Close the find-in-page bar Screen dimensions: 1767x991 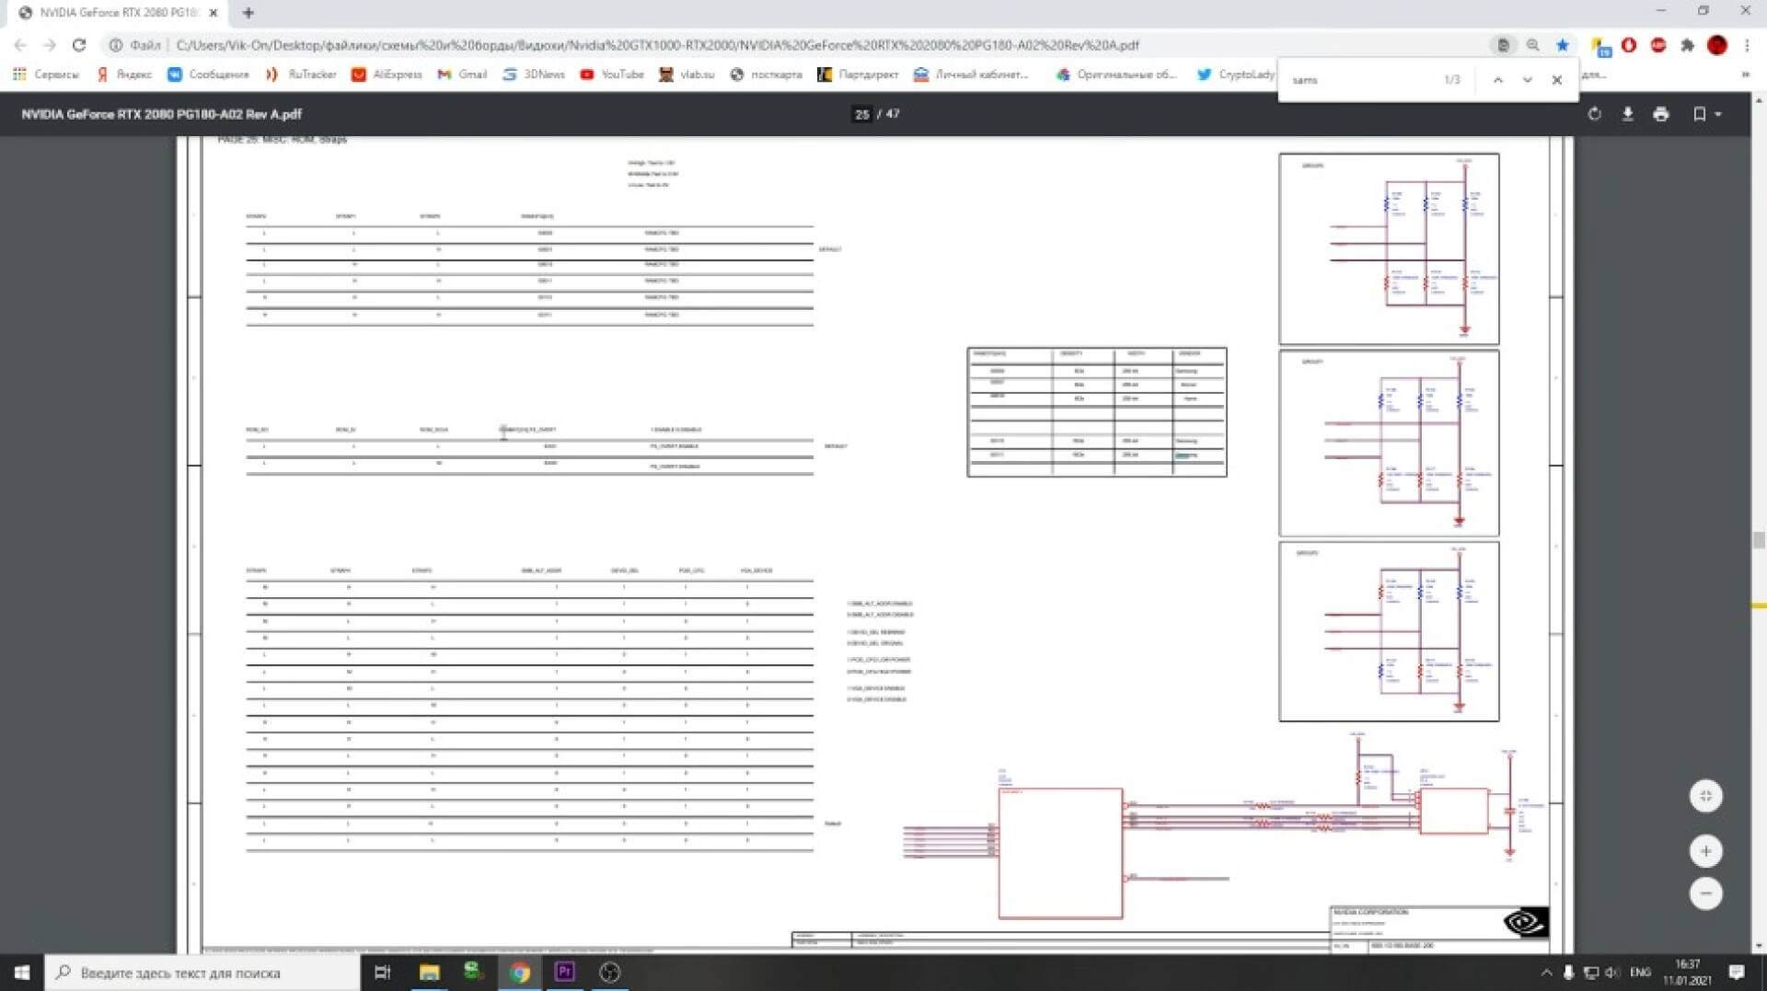pos(1556,80)
